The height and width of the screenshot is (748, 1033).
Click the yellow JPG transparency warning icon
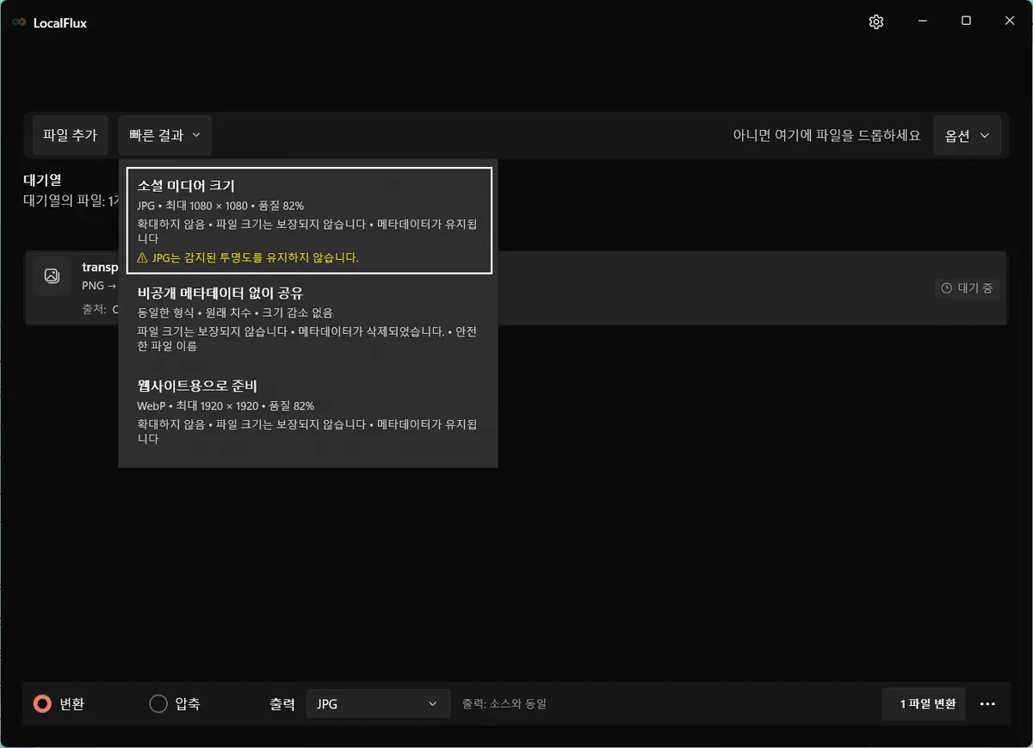point(142,257)
